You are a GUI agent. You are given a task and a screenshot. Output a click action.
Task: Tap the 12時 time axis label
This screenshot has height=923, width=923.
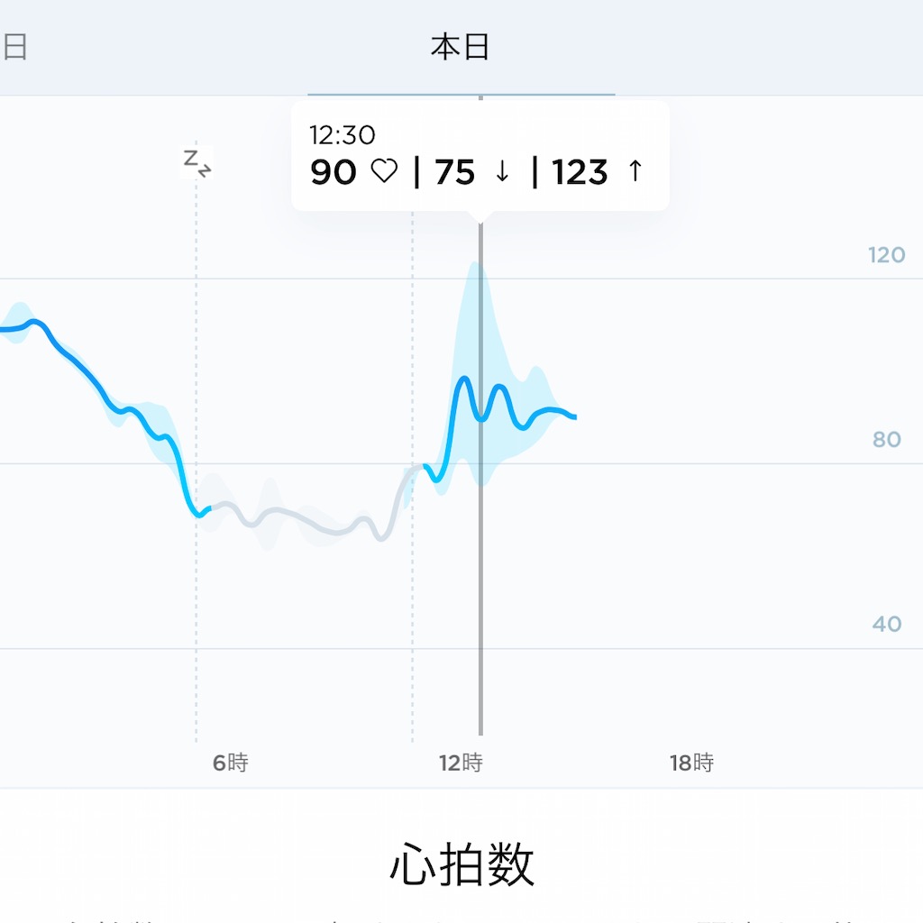click(461, 763)
